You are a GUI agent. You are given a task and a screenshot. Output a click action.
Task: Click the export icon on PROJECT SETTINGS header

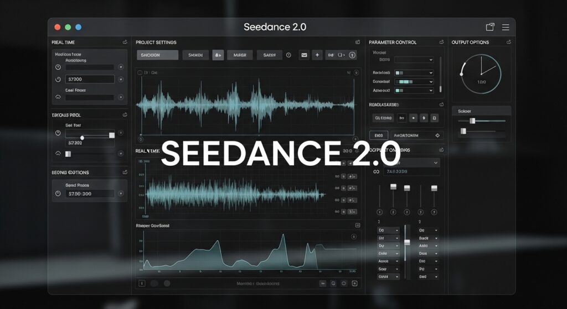tap(358, 42)
